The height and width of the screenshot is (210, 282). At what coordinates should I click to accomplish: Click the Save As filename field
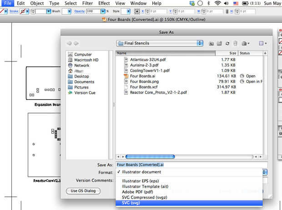click(191, 164)
